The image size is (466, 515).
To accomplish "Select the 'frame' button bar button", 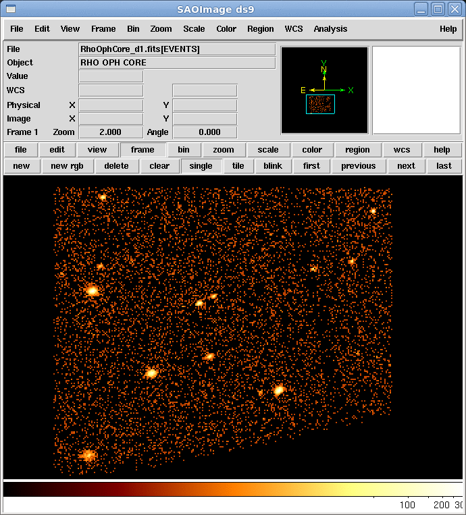I will [x=143, y=150].
